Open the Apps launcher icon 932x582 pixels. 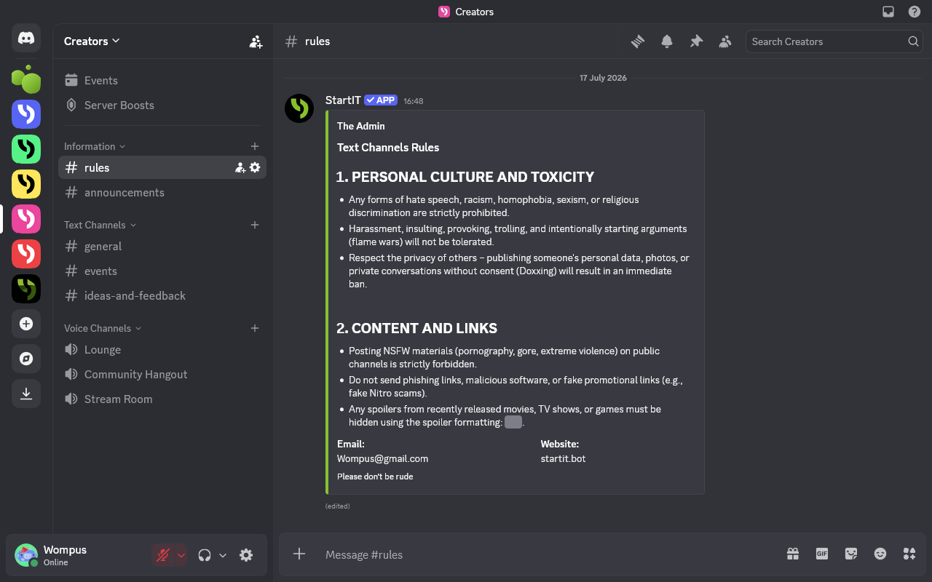(x=909, y=554)
